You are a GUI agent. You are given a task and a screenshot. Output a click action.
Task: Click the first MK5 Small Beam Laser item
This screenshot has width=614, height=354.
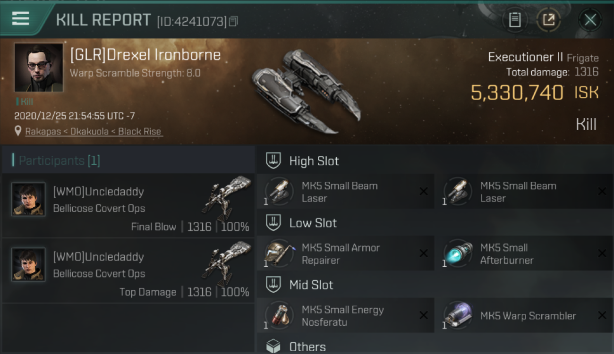point(345,192)
